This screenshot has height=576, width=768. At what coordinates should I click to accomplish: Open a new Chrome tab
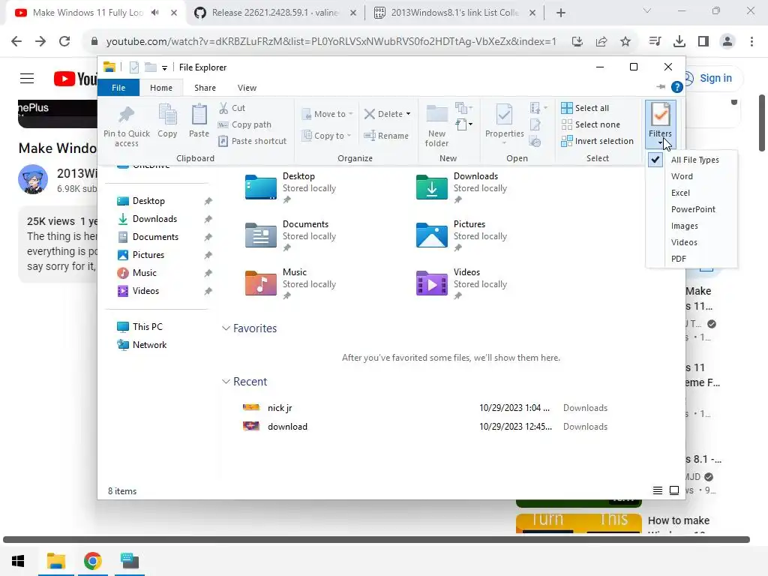tap(561, 13)
